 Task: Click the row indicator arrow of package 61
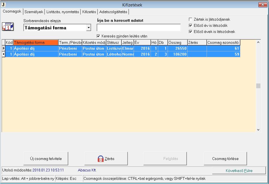pyautogui.click(x=3, y=48)
